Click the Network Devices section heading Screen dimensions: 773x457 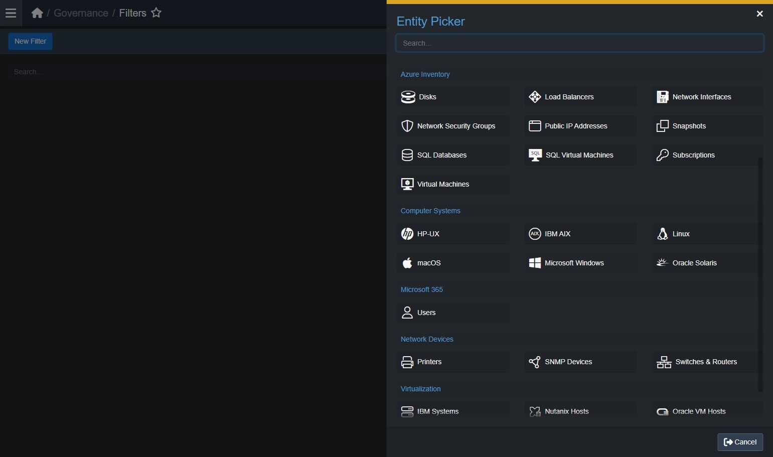coord(427,339)
